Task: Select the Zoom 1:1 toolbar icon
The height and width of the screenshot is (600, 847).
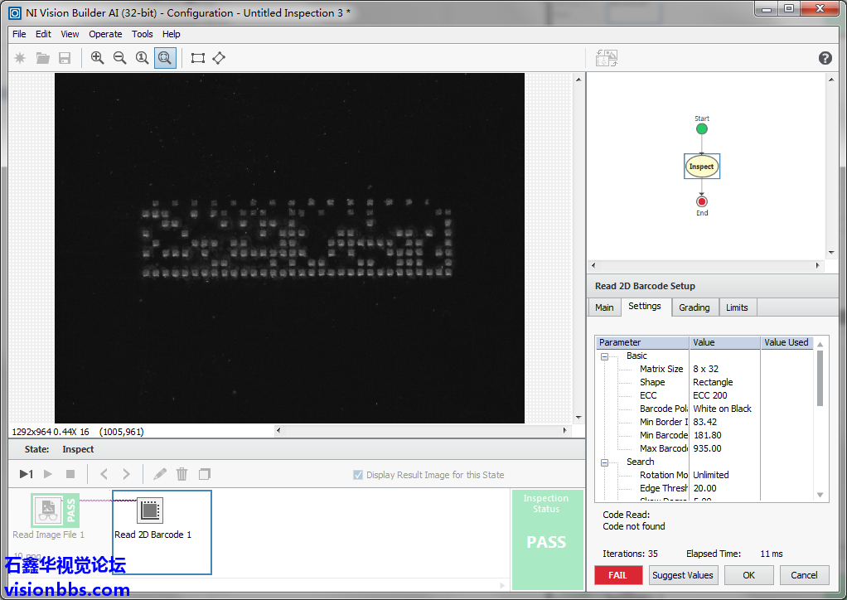Action: point(143,58)
